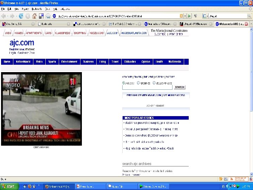The width and height of the screenshot is (253, 190).
Task: Select the YELLOW PAGES radio button
Action: point(154,83)
